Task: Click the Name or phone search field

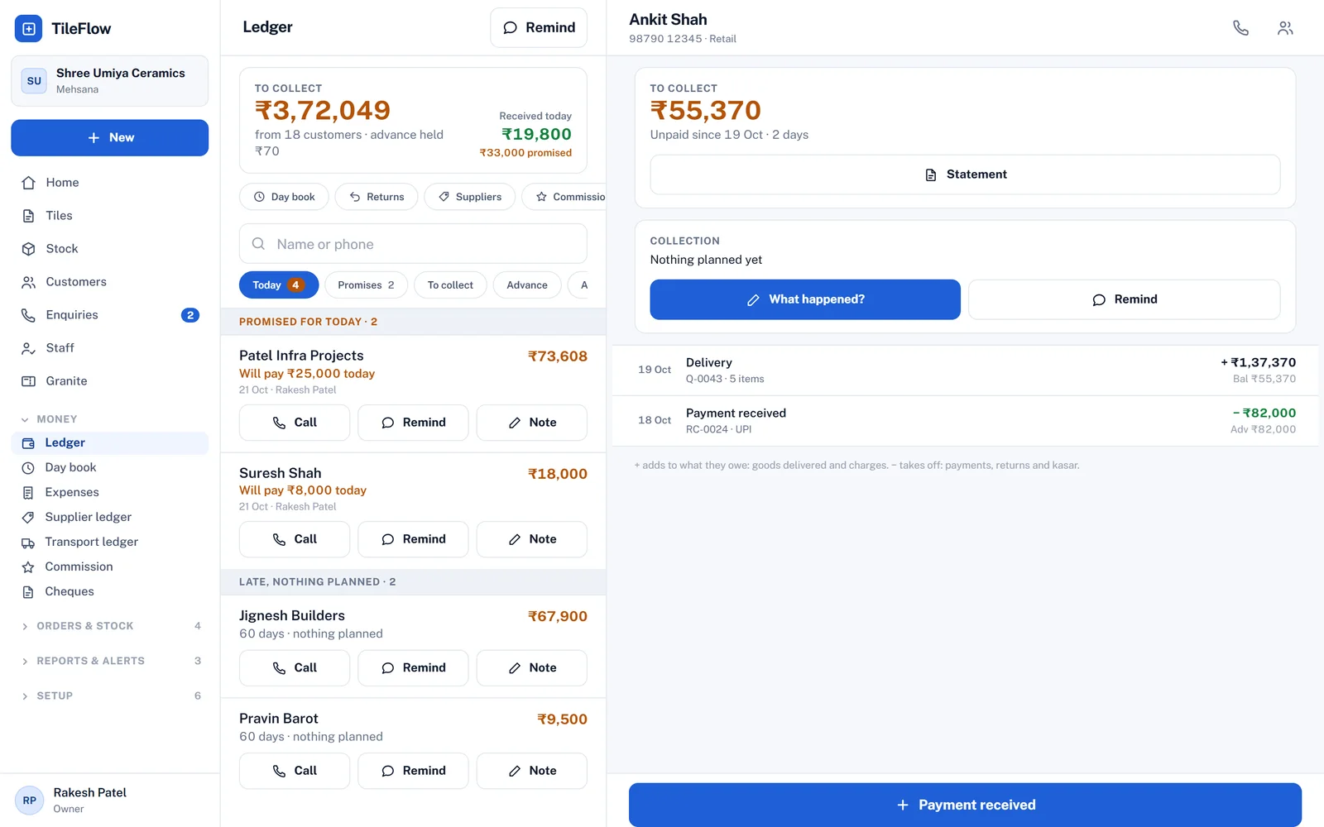Action: pos(413,244)
